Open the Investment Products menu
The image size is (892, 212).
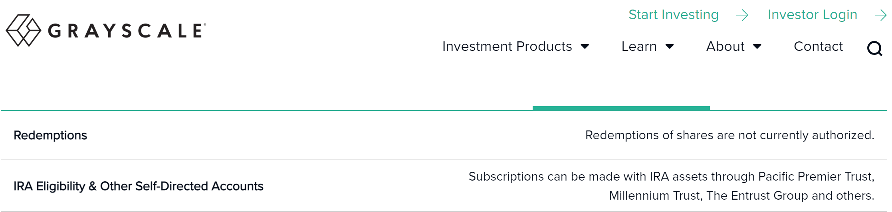tap(507, 47)
